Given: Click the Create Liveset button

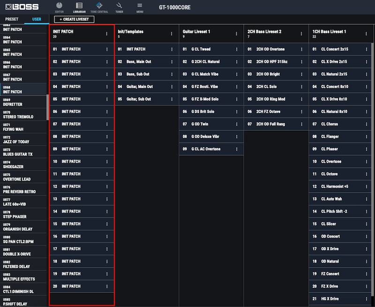Looking at the screenshot, I should [74, 19].
